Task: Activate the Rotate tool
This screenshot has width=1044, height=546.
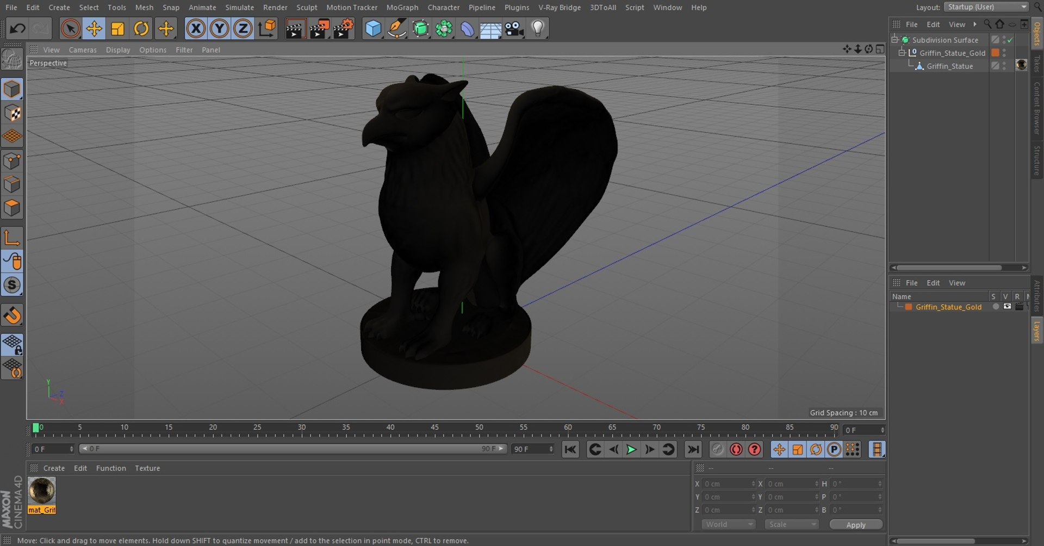Action: (141, 28)
